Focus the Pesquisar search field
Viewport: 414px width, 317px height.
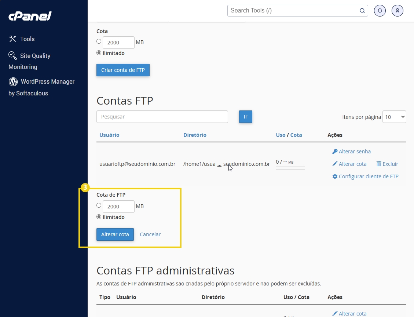162,117
